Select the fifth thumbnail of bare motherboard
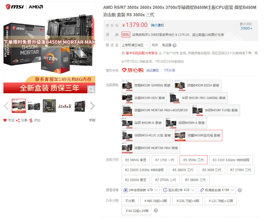This screenshot has height=218, width=266. [80, 106]
